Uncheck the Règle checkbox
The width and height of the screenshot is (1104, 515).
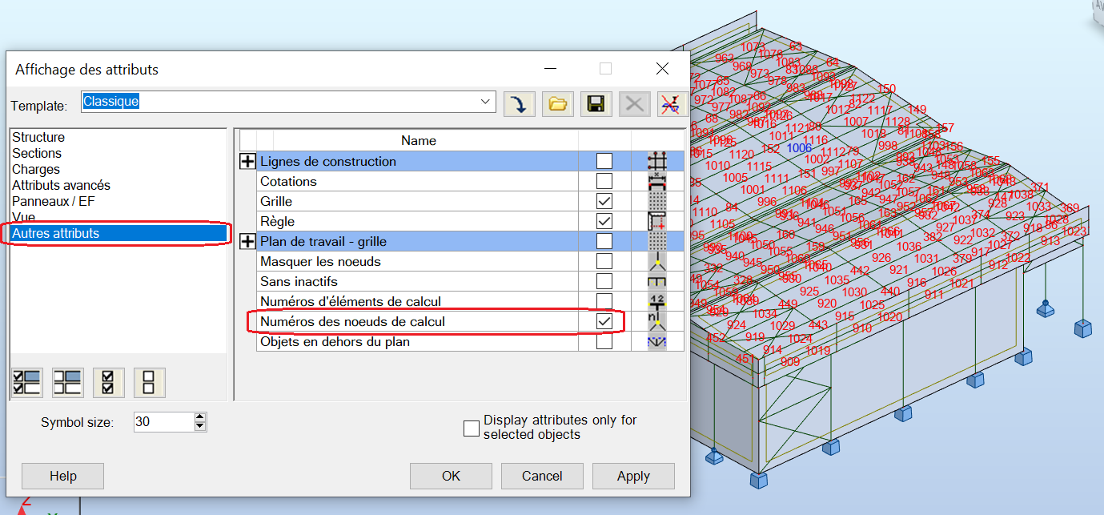coord(604,221)
